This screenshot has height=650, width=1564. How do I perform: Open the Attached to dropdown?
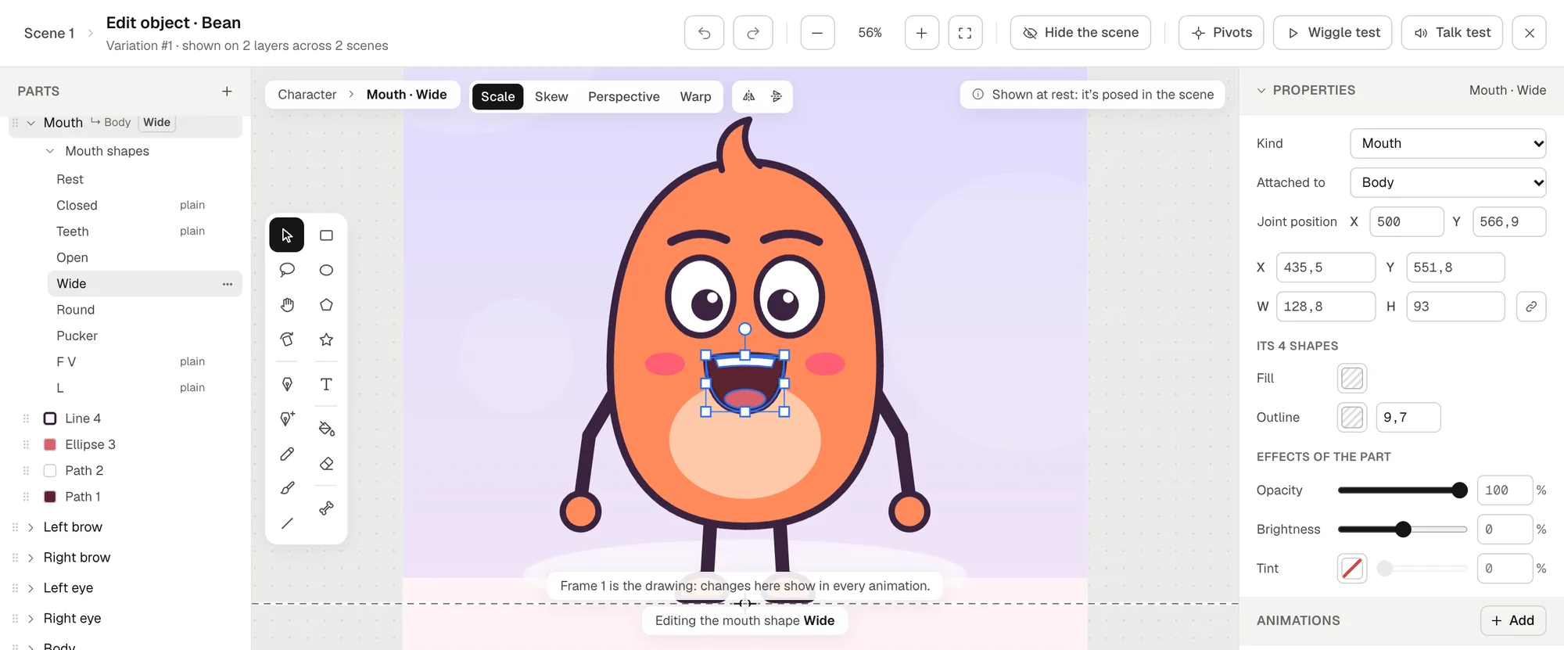[x=1448, y=182]
